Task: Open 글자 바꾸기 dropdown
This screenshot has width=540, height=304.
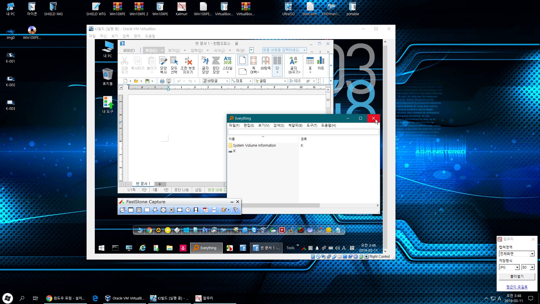Action: 294,65
